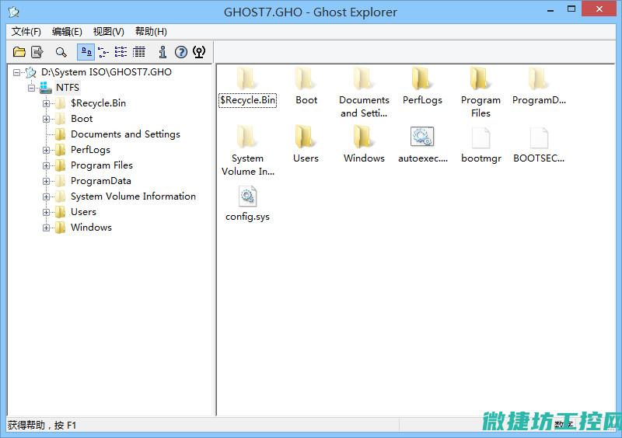Select the Users folder icon in file pane
The image size is (622, 438).
click(306, 137)
